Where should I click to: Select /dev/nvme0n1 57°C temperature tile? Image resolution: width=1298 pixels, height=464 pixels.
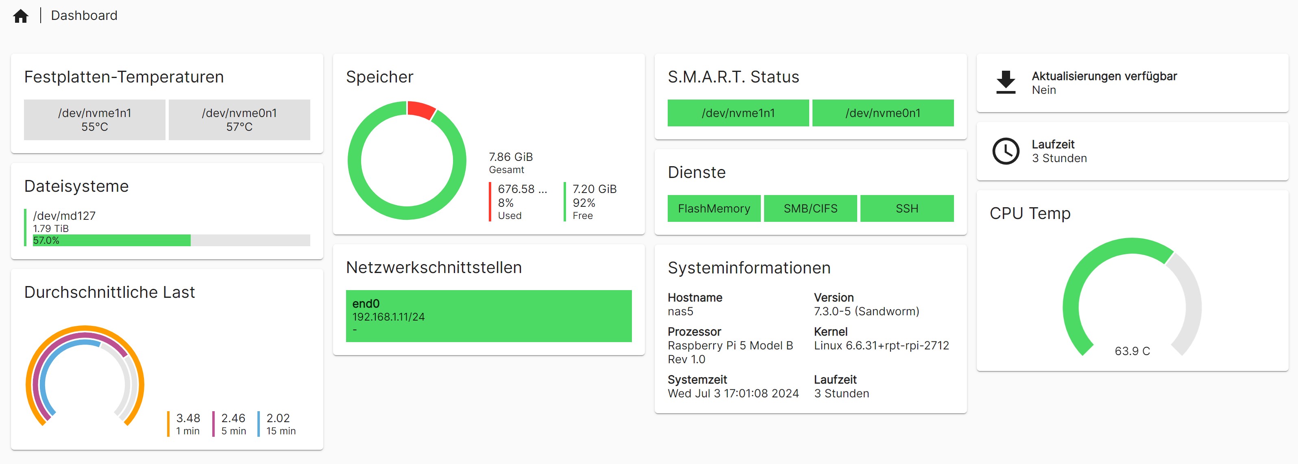(x=240, y=120)
